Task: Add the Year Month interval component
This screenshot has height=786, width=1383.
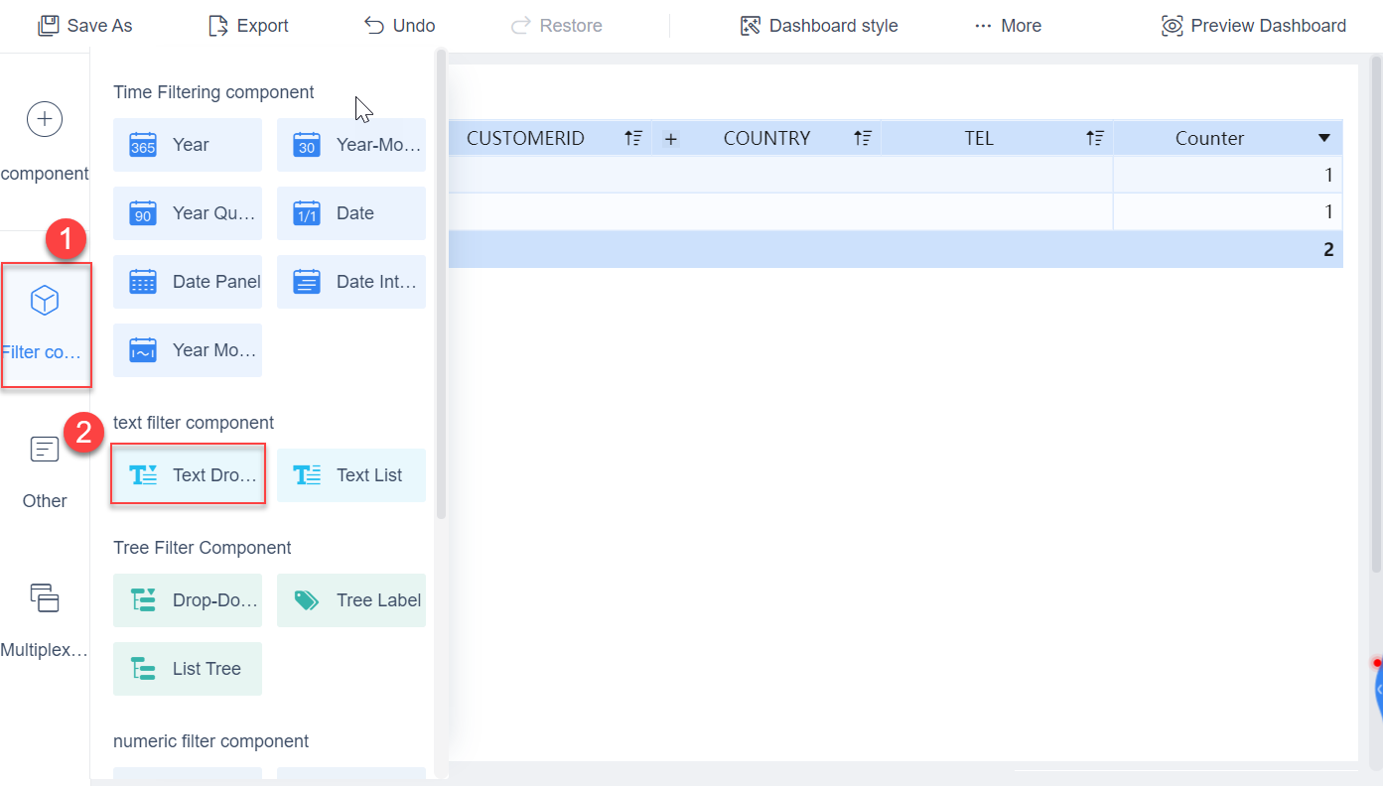Action: [x=188, y=350]
